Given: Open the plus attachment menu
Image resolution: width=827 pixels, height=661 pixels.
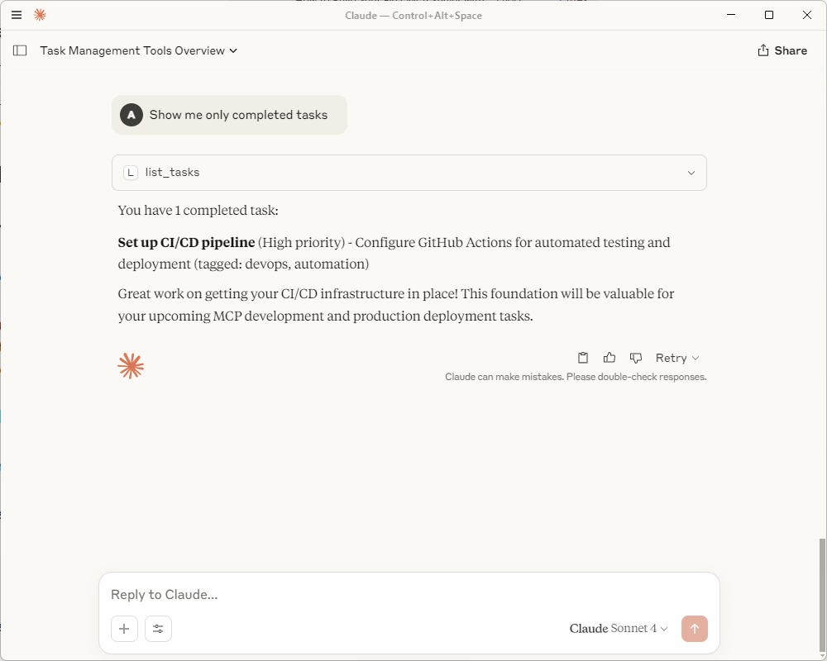Looking at the screenshot, I should point(125,629).
